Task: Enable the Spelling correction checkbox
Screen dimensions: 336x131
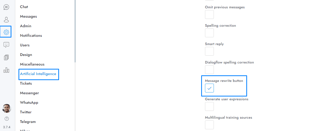Action: click(209, 33)
